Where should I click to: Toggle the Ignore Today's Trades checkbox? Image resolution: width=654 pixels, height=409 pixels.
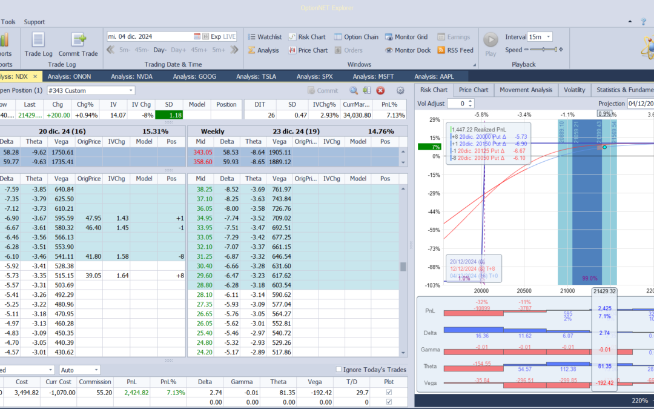[339, 370]
